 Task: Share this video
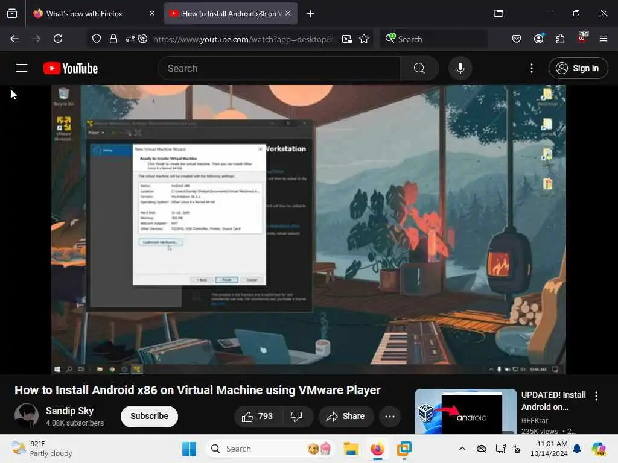346,416
